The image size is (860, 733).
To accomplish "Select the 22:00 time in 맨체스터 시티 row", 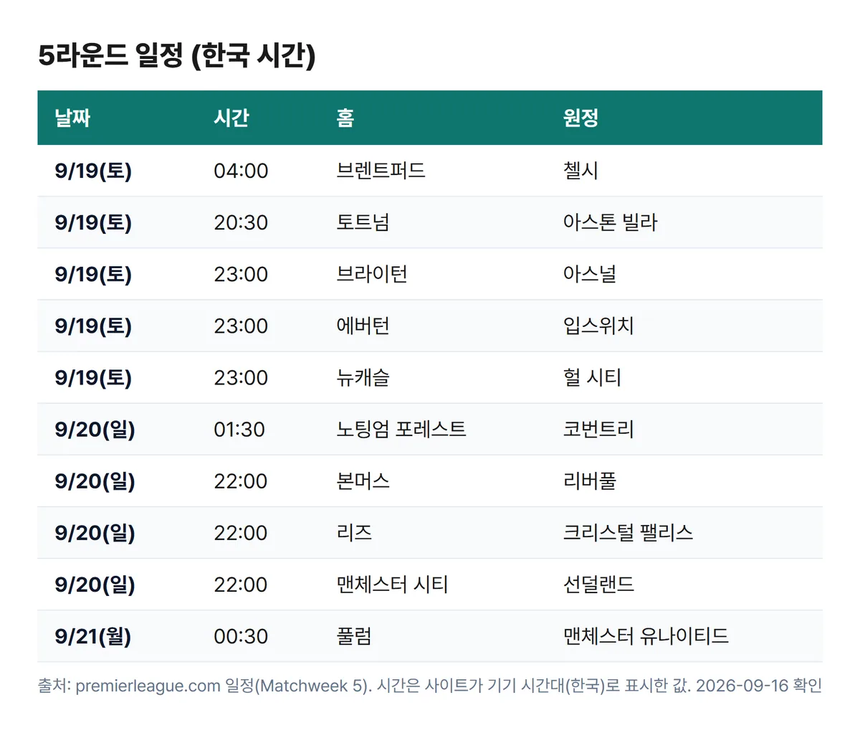I will pyautogui.click(x=241, y=584).
